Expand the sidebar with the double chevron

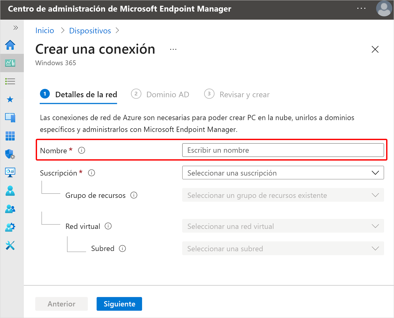(x=15, y=28)
